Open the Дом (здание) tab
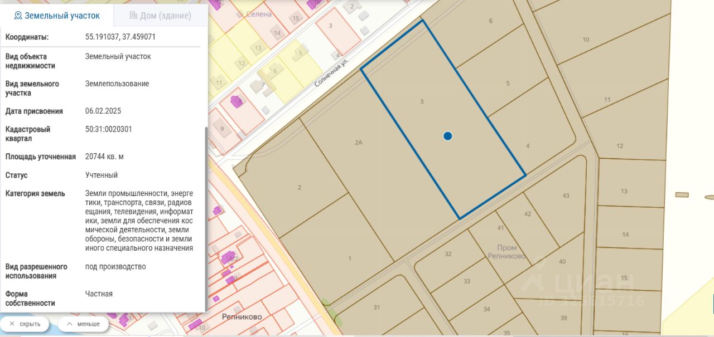714x337 pixels. [161, 15]
